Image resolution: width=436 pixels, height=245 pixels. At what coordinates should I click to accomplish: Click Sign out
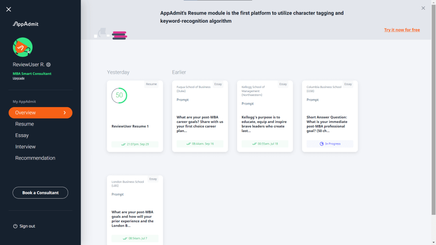coord(27,226)
